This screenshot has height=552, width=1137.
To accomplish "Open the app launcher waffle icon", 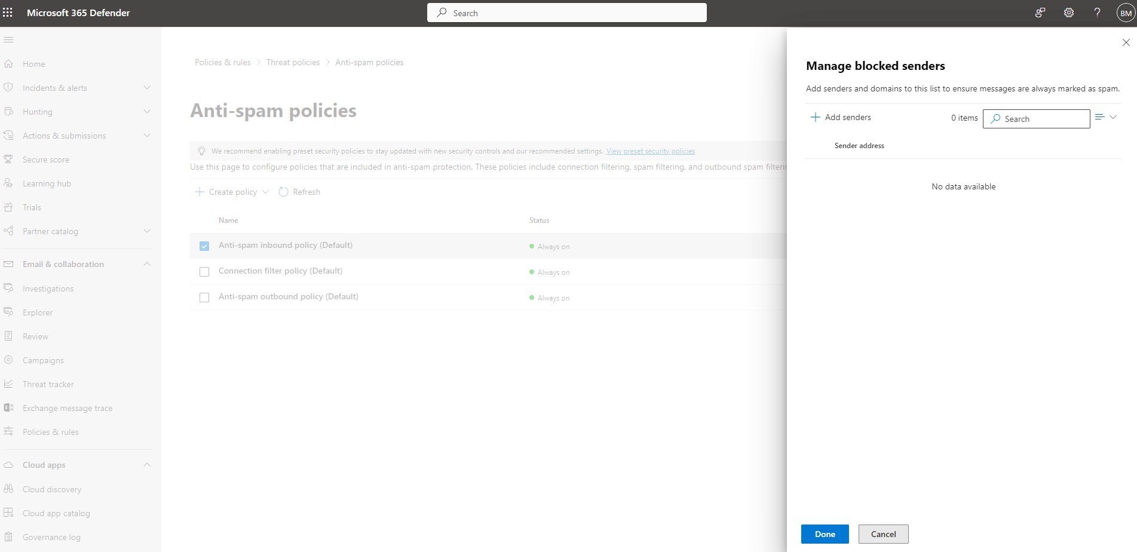I will click(8, 13).
